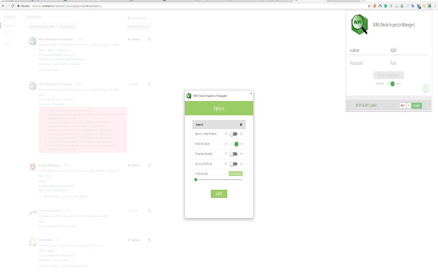Image resolution: width=438 pixels, height=273 pixels.
Task: Click the green circular extension icon in toolbar
Action: [385, 6]
